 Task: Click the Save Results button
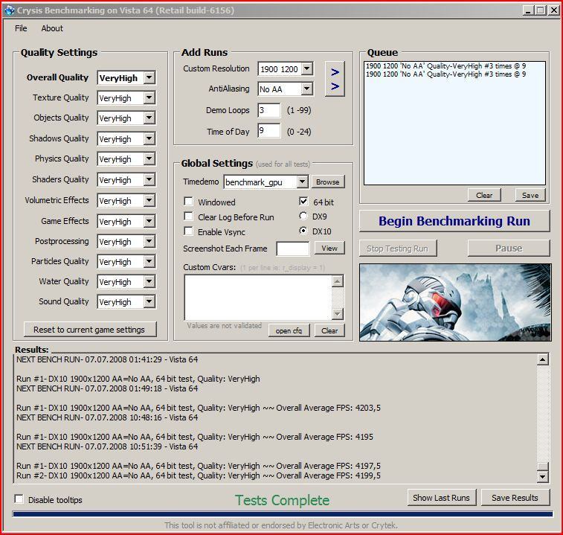515,498
